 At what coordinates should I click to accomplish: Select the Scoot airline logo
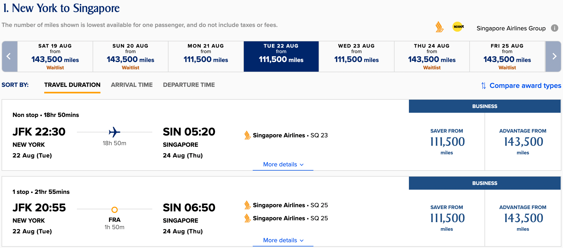tap(458, 27)
